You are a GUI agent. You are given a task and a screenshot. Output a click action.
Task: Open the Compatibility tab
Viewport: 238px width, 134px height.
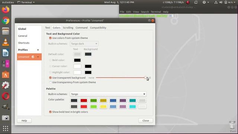[98, 28]
